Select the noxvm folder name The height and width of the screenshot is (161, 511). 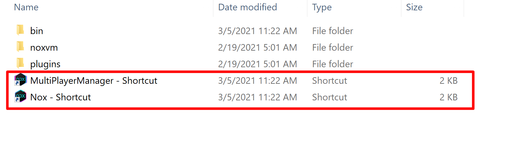(x=44, y=48)
